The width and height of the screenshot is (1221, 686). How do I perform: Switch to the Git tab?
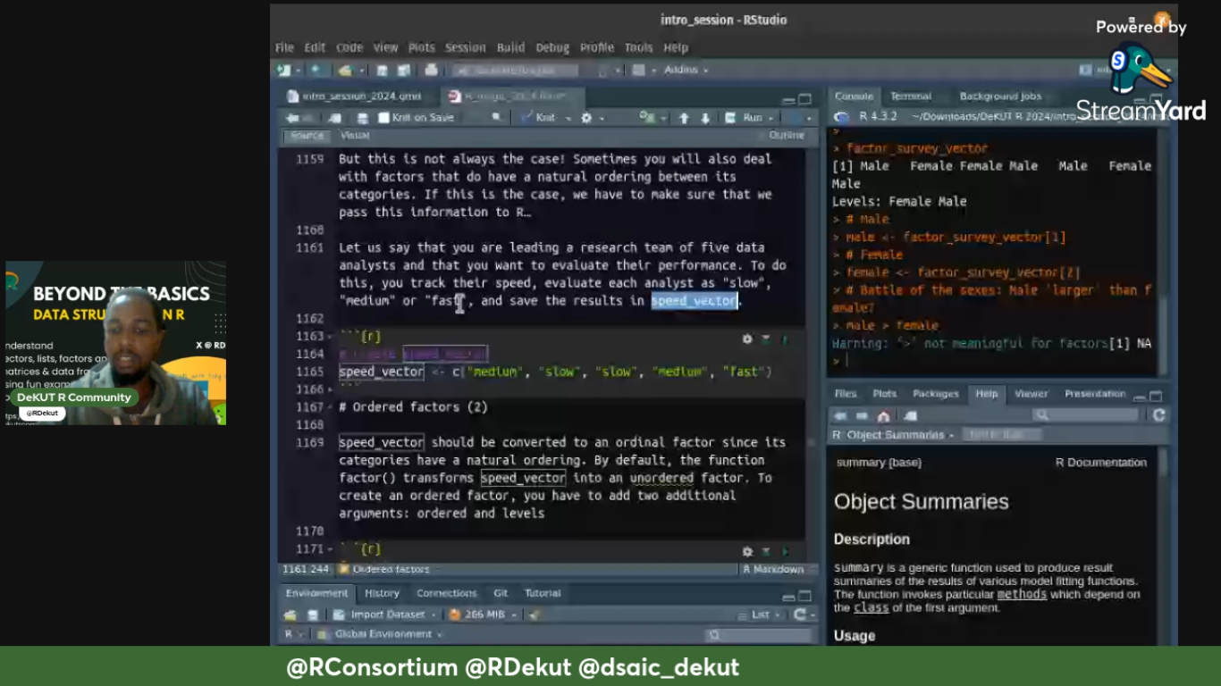(x=501, y=593)
